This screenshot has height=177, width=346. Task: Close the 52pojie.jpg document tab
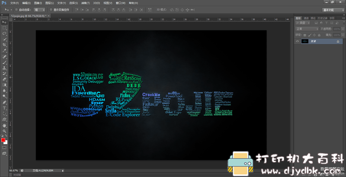[x=49, y=16]
